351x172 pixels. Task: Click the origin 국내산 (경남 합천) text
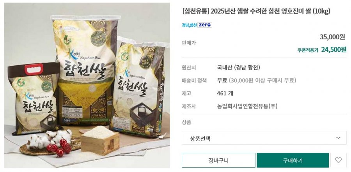238,67
